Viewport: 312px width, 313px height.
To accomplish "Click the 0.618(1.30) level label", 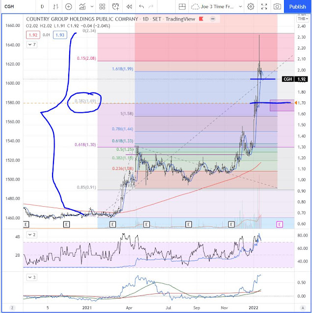I will tap(85, 144).
